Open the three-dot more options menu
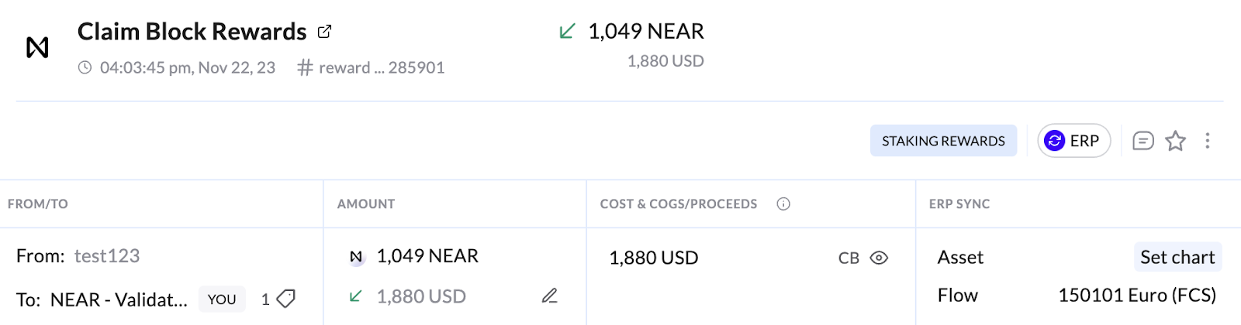1241x325 pixels. click(1207, 141)
